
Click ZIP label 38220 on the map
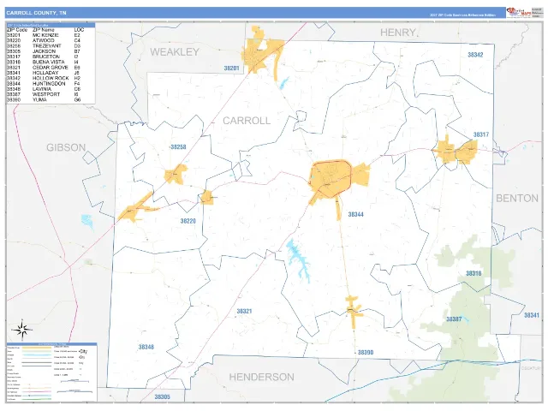point(188,221)
